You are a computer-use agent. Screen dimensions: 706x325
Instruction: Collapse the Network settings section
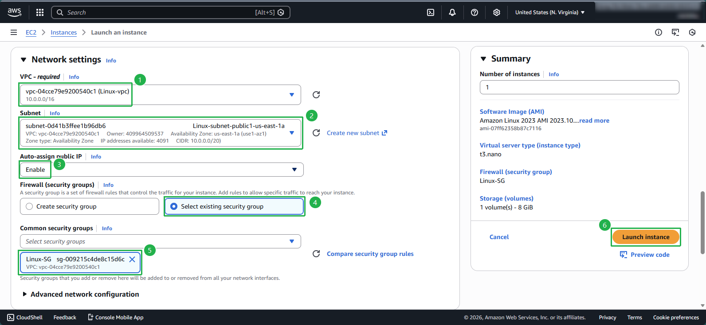[24, 60]
